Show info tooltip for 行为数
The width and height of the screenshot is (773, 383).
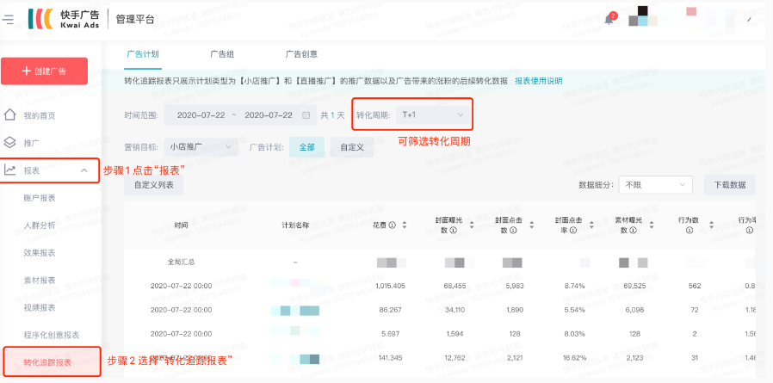690,230
